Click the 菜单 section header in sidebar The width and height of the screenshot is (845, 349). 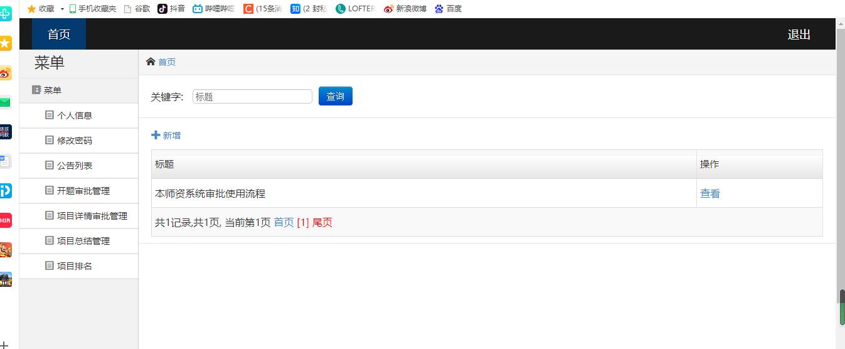tap(78, 90)
